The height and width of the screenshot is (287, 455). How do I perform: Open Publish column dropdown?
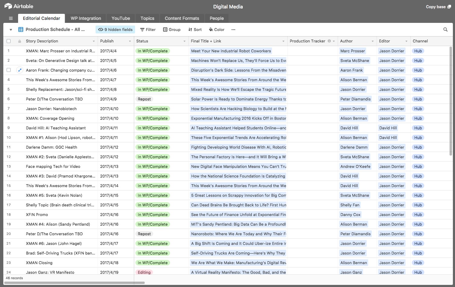130,41
